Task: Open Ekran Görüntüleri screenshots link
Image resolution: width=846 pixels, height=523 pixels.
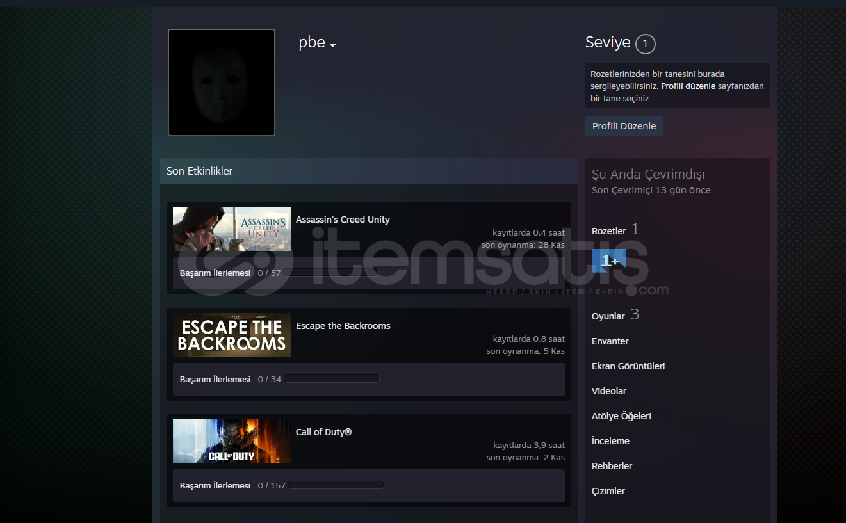Action: coord(628,366)
